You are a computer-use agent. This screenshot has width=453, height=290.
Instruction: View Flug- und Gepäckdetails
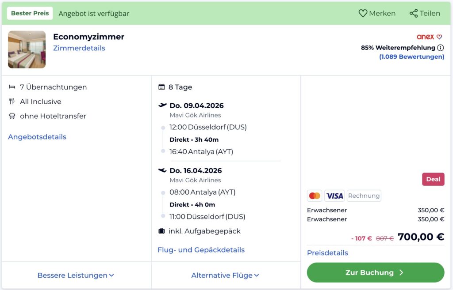point(201,250)
